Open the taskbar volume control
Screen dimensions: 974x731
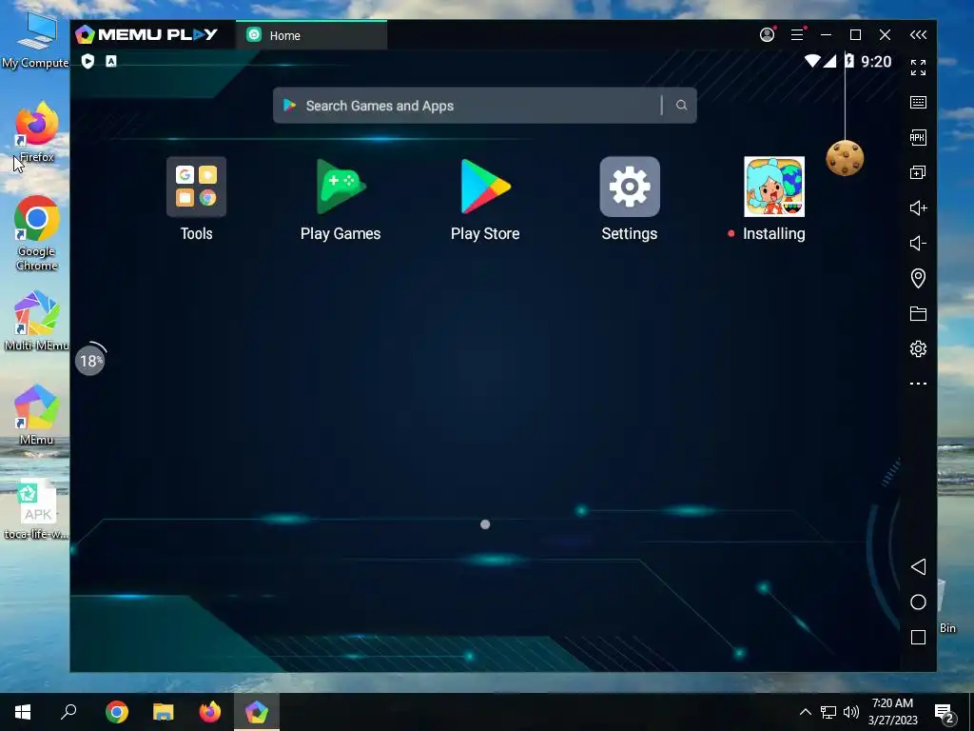coord(851,712)
